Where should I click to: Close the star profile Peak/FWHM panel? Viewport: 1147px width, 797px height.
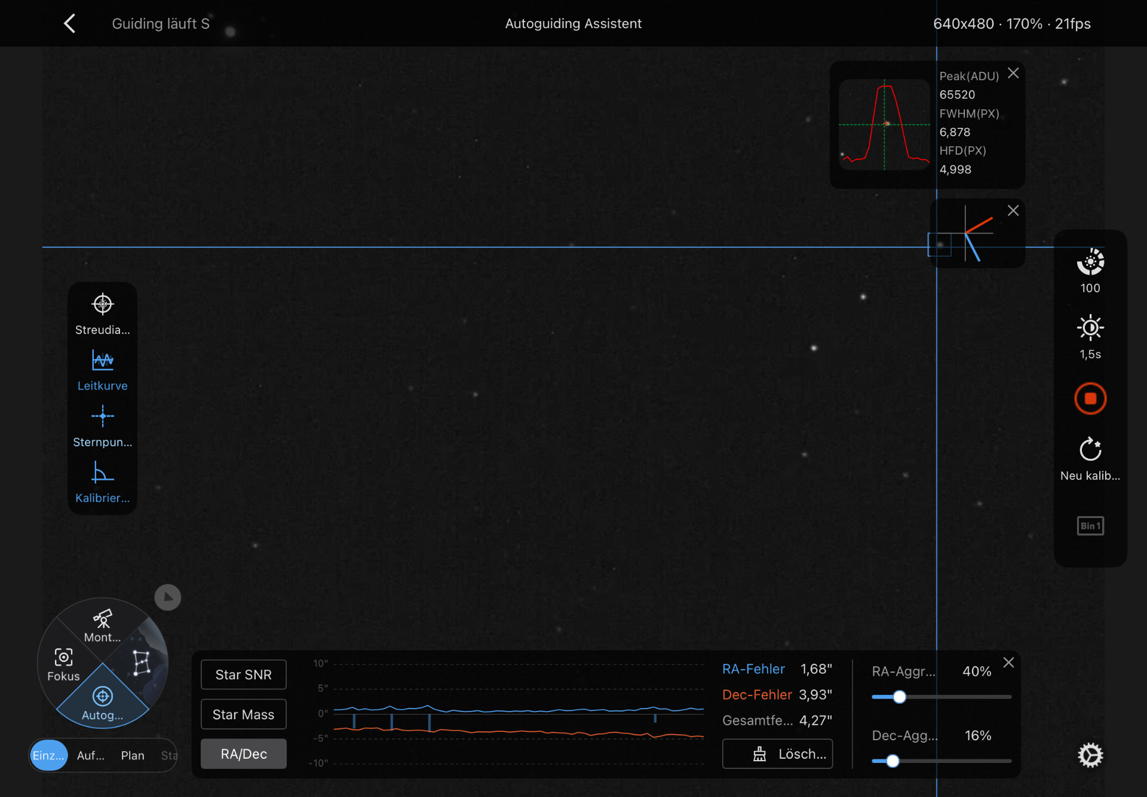point(1013,73)
